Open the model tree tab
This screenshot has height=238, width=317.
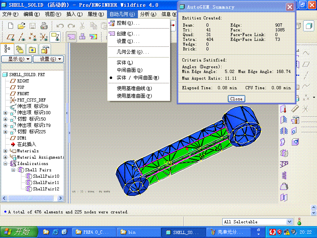coord(7,49)
